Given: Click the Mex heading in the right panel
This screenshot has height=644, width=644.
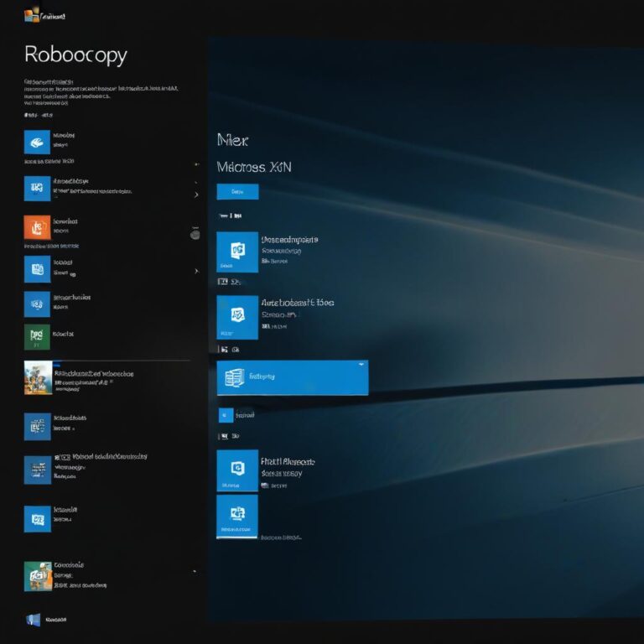Looking at the screenshot, I should coord(232,140).
